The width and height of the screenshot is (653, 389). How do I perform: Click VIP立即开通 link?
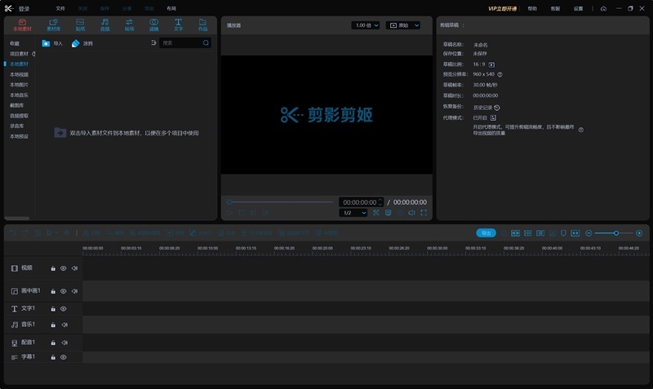[502, 8]
